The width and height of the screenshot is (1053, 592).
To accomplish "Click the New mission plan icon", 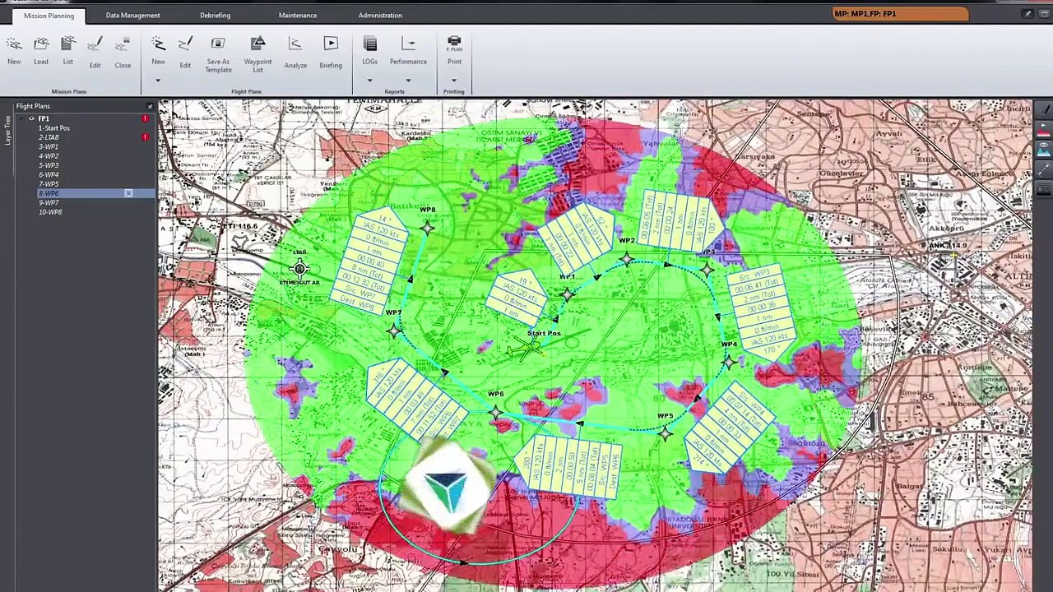I will pos(14,44).
